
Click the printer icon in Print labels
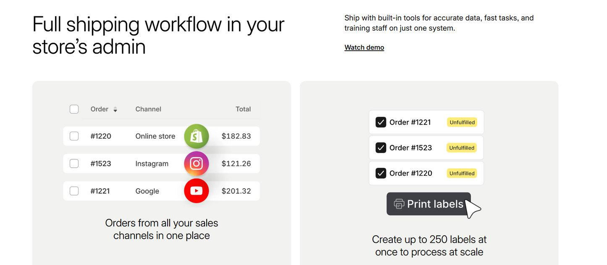(x=399, y=204)
